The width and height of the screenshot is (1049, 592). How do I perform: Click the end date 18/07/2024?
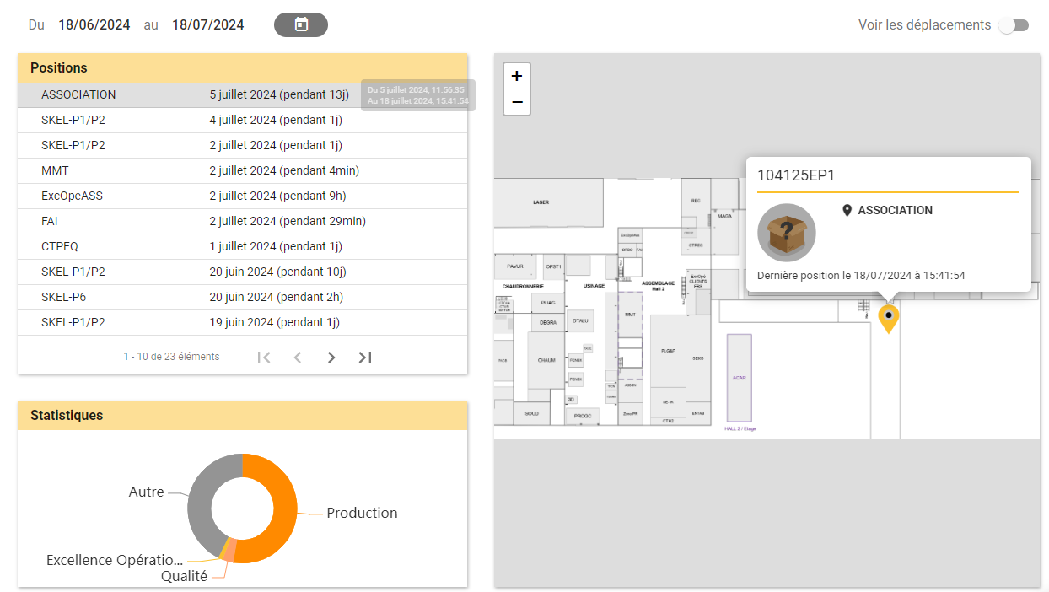tap(208, 25)
